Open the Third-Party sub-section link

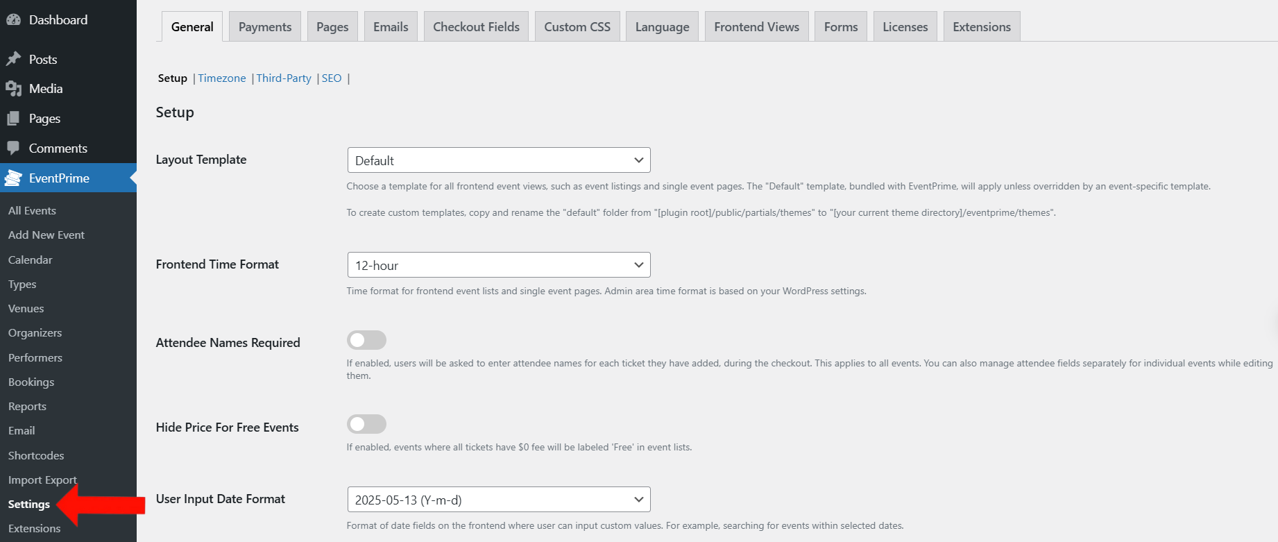point(284,78)
